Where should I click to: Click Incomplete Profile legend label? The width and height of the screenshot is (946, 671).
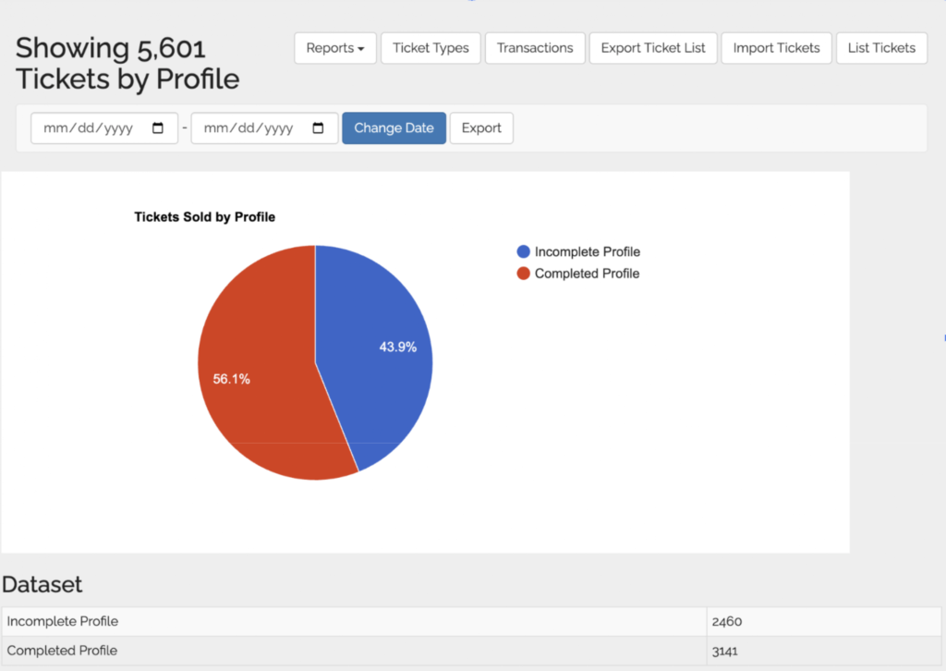click(x=588, y=251)
